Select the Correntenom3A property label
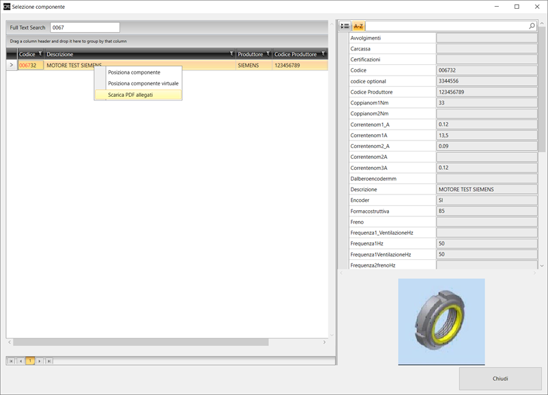The image size is (548, 395). (x=369, y=168)
